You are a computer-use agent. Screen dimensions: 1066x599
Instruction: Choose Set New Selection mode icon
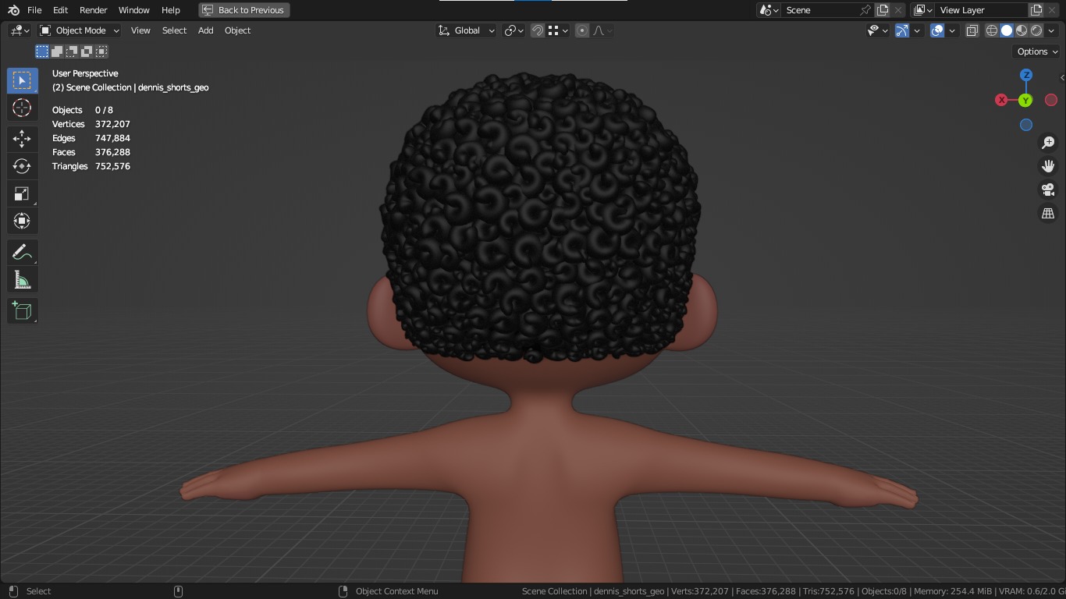(x=42, y=51)
